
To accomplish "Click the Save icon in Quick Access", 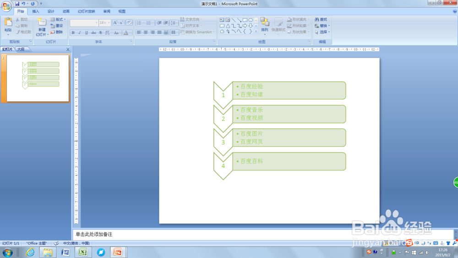I will pyautogui.click(x=17, y=4).
